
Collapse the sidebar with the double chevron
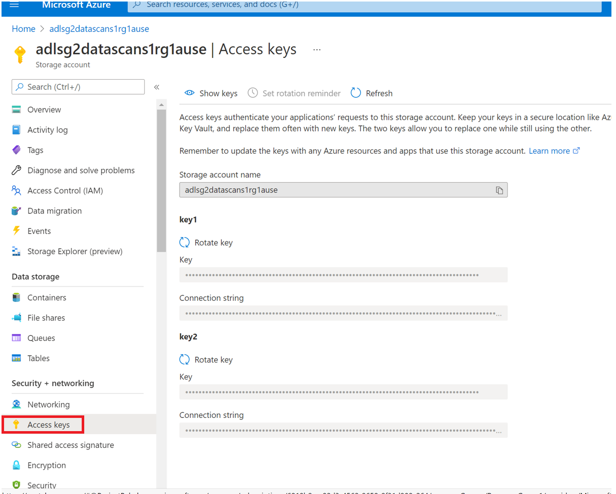tap(157, 87)
